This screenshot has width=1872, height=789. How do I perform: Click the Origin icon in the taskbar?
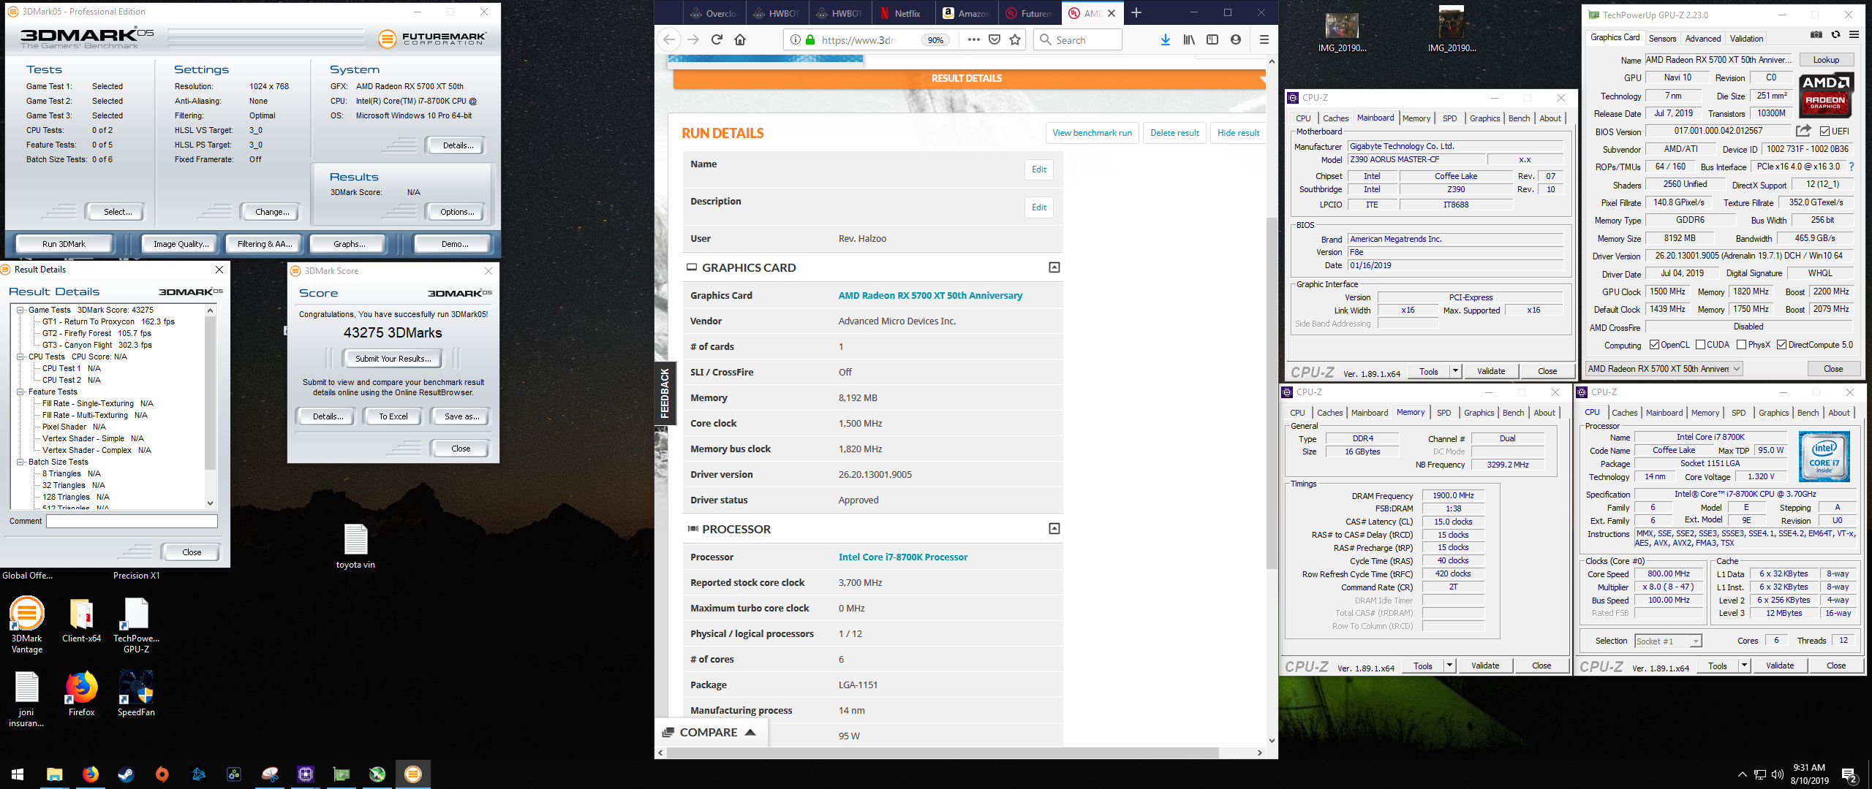click(x=162, y=774)
